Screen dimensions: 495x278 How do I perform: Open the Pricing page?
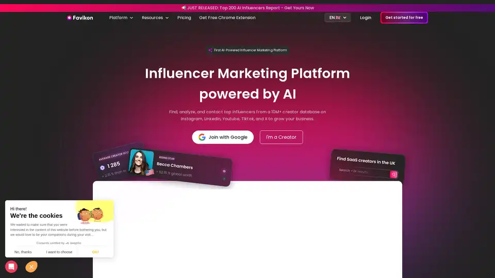(x=184, y=18)
